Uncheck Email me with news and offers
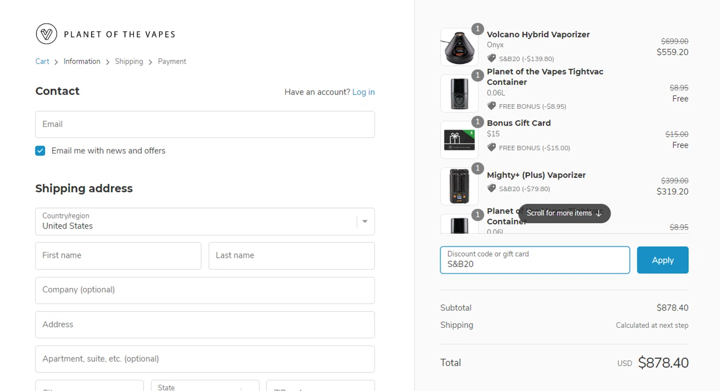This screenshot has width=720, height=391. pos(40,151)
